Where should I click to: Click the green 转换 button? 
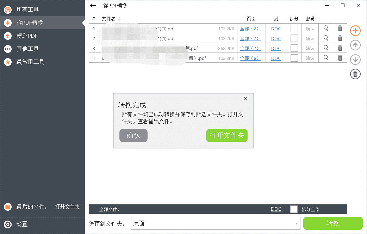[333, 223]
